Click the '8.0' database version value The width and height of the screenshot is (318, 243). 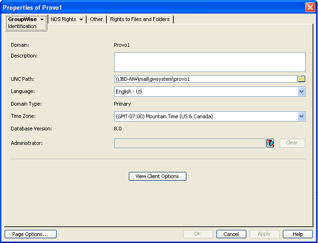118,129
